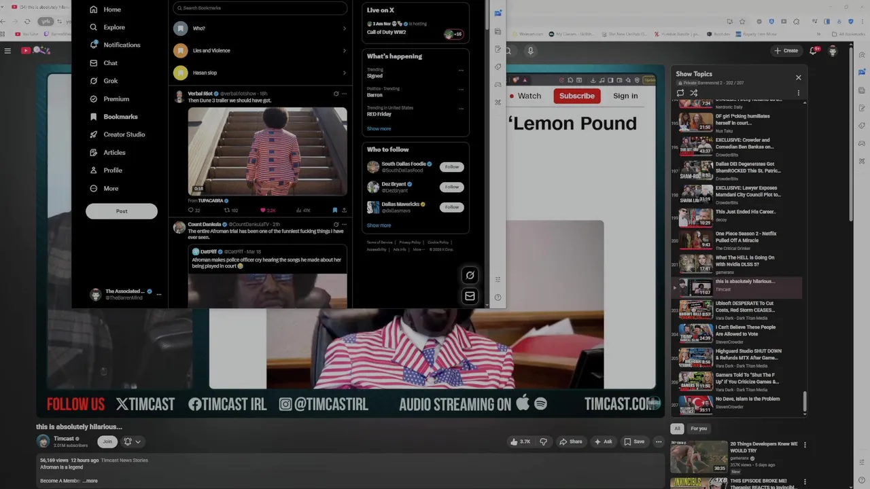This screenshot has width=870, height=489.
Task: Open the 'Who?' bookmark folder
Action: pos(260,29)
